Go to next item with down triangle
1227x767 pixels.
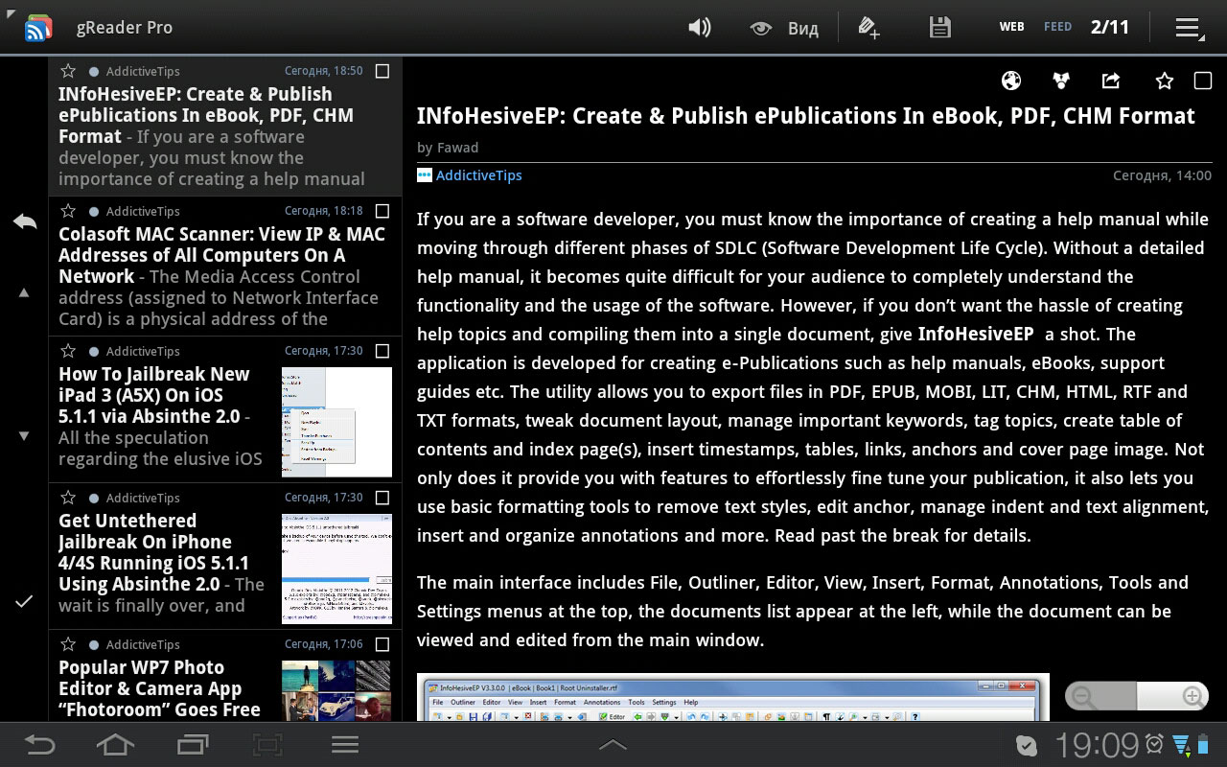(x=24, y=436)
